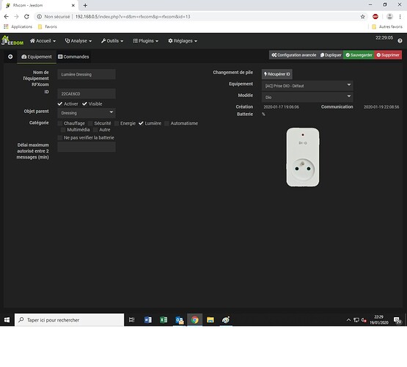The width and height of the screenshot is (407, 367).
Task: Enable the Chauffage category checkbox
Action: tap(60, 123)
